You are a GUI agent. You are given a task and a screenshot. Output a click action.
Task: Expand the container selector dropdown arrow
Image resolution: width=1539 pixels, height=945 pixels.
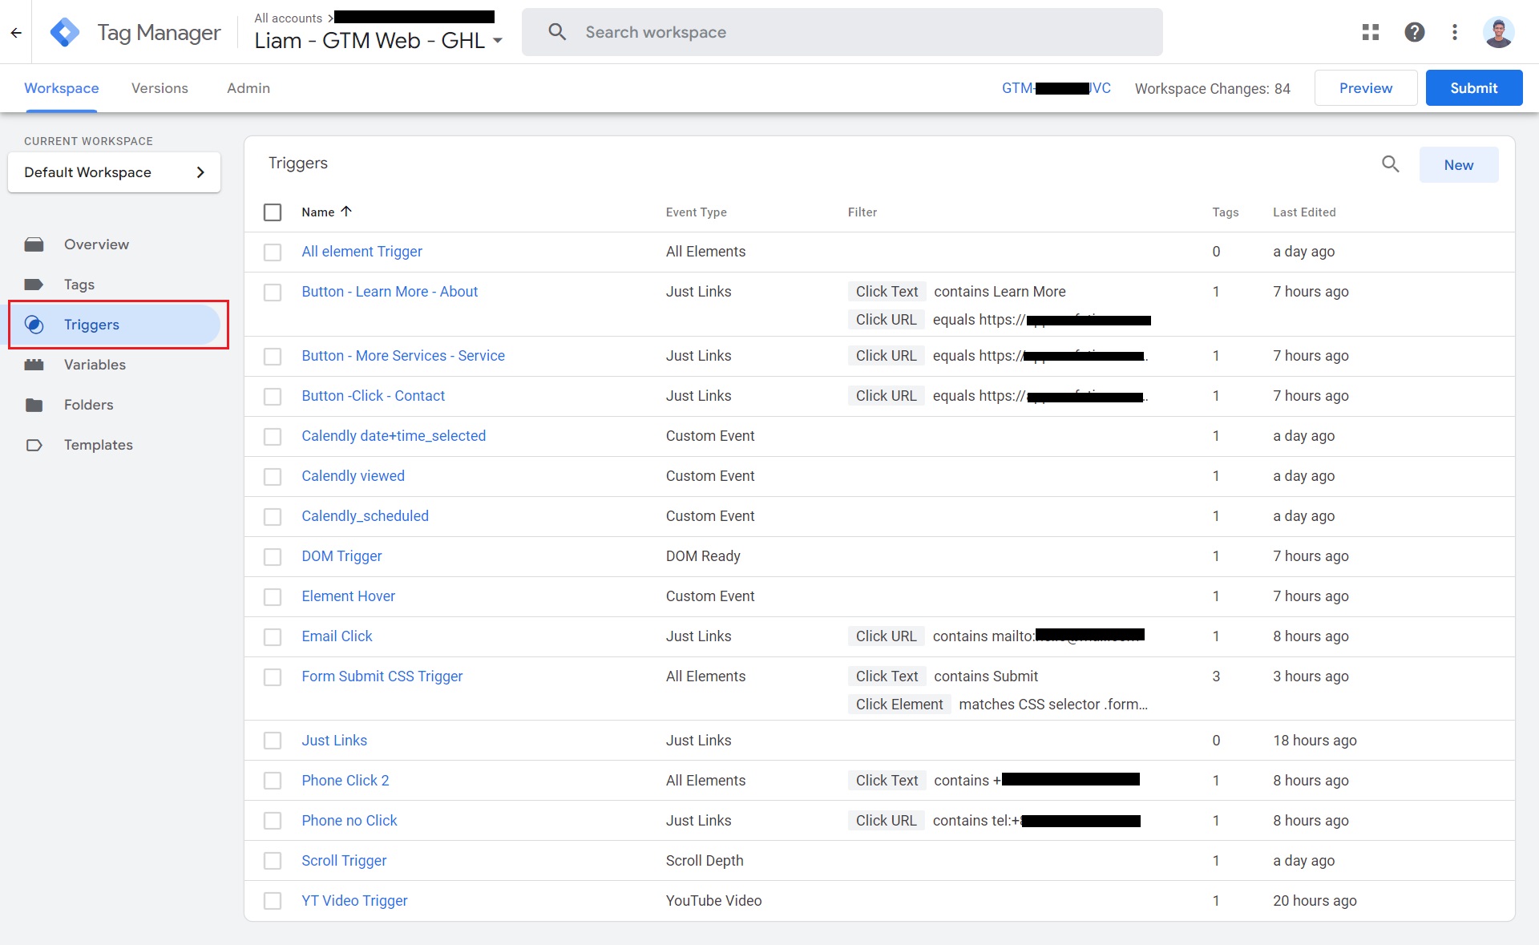(498, 41)
